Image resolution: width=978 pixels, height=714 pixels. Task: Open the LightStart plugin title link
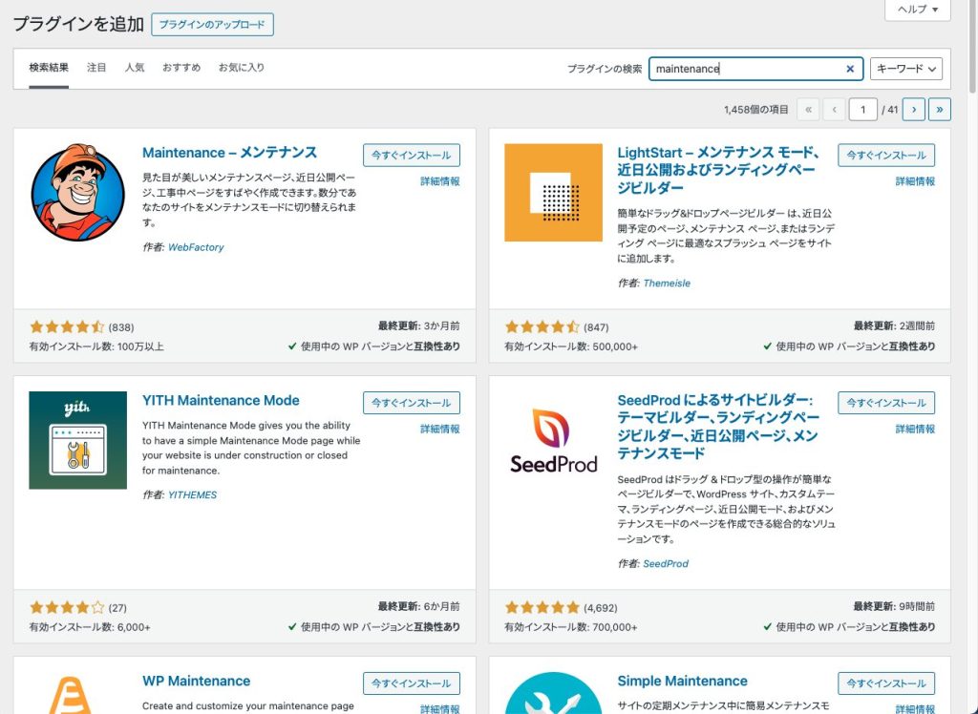pos(718,170)
